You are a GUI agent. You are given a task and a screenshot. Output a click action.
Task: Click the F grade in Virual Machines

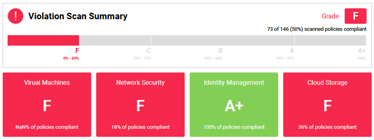(47, 106)
